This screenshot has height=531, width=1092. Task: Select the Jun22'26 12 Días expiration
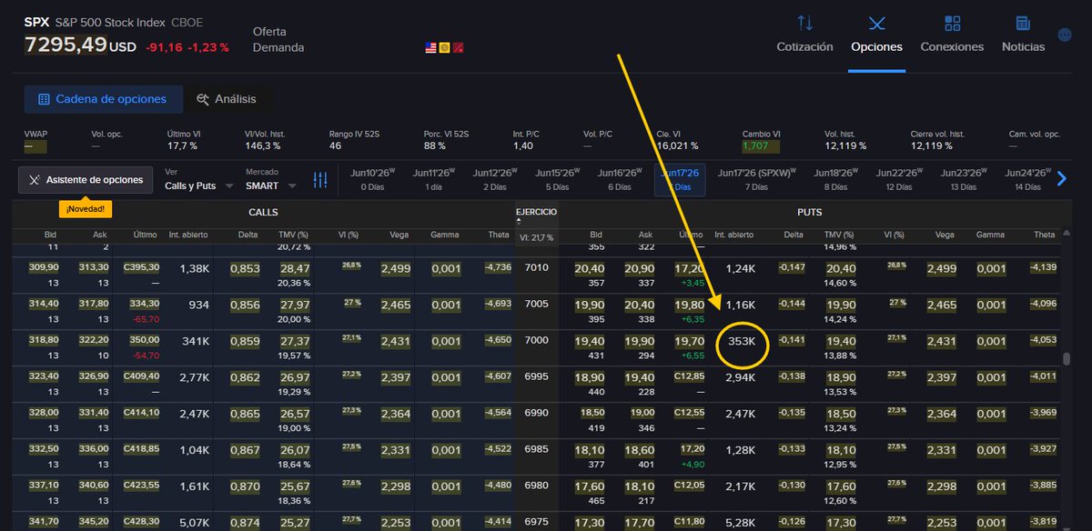pyautogui.click(x=900, y=179)
